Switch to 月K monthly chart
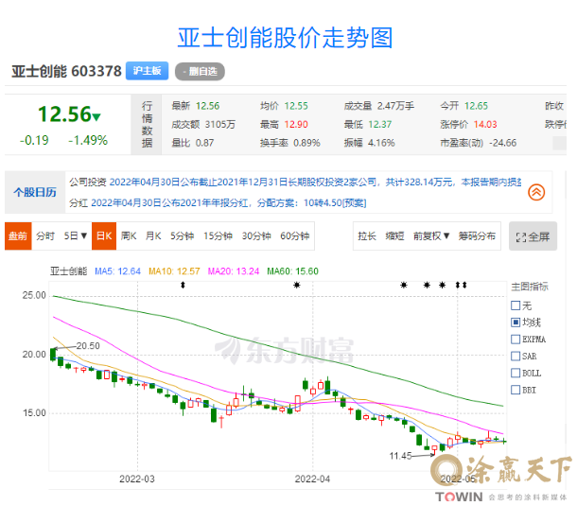The image size is (577, 506). (x=153, y=236)
